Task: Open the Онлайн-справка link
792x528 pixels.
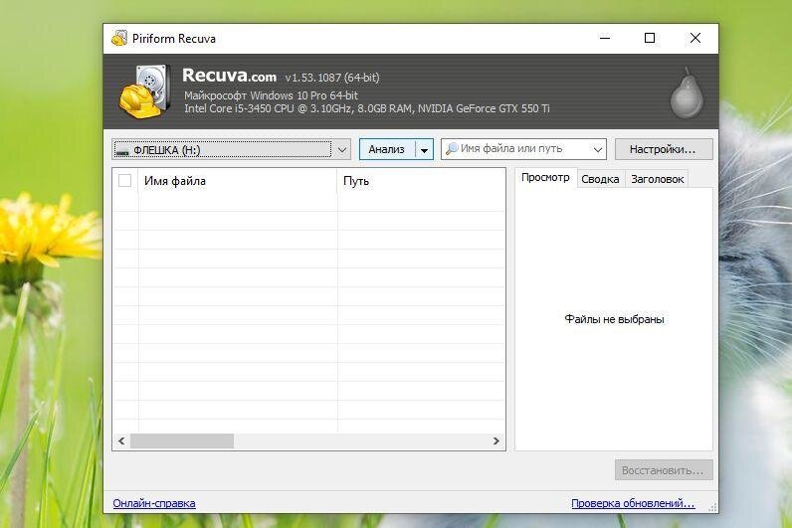Action: pos(154,503)
